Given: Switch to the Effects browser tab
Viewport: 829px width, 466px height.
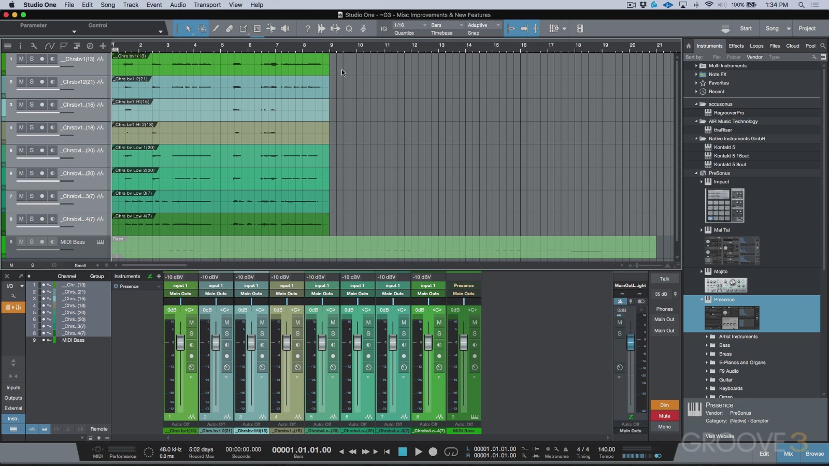Looking at the screenshot, I should (736, 46).
